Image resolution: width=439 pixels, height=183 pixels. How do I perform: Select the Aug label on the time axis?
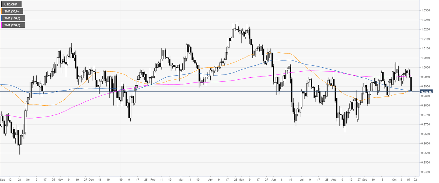click(x=334, y=180)
